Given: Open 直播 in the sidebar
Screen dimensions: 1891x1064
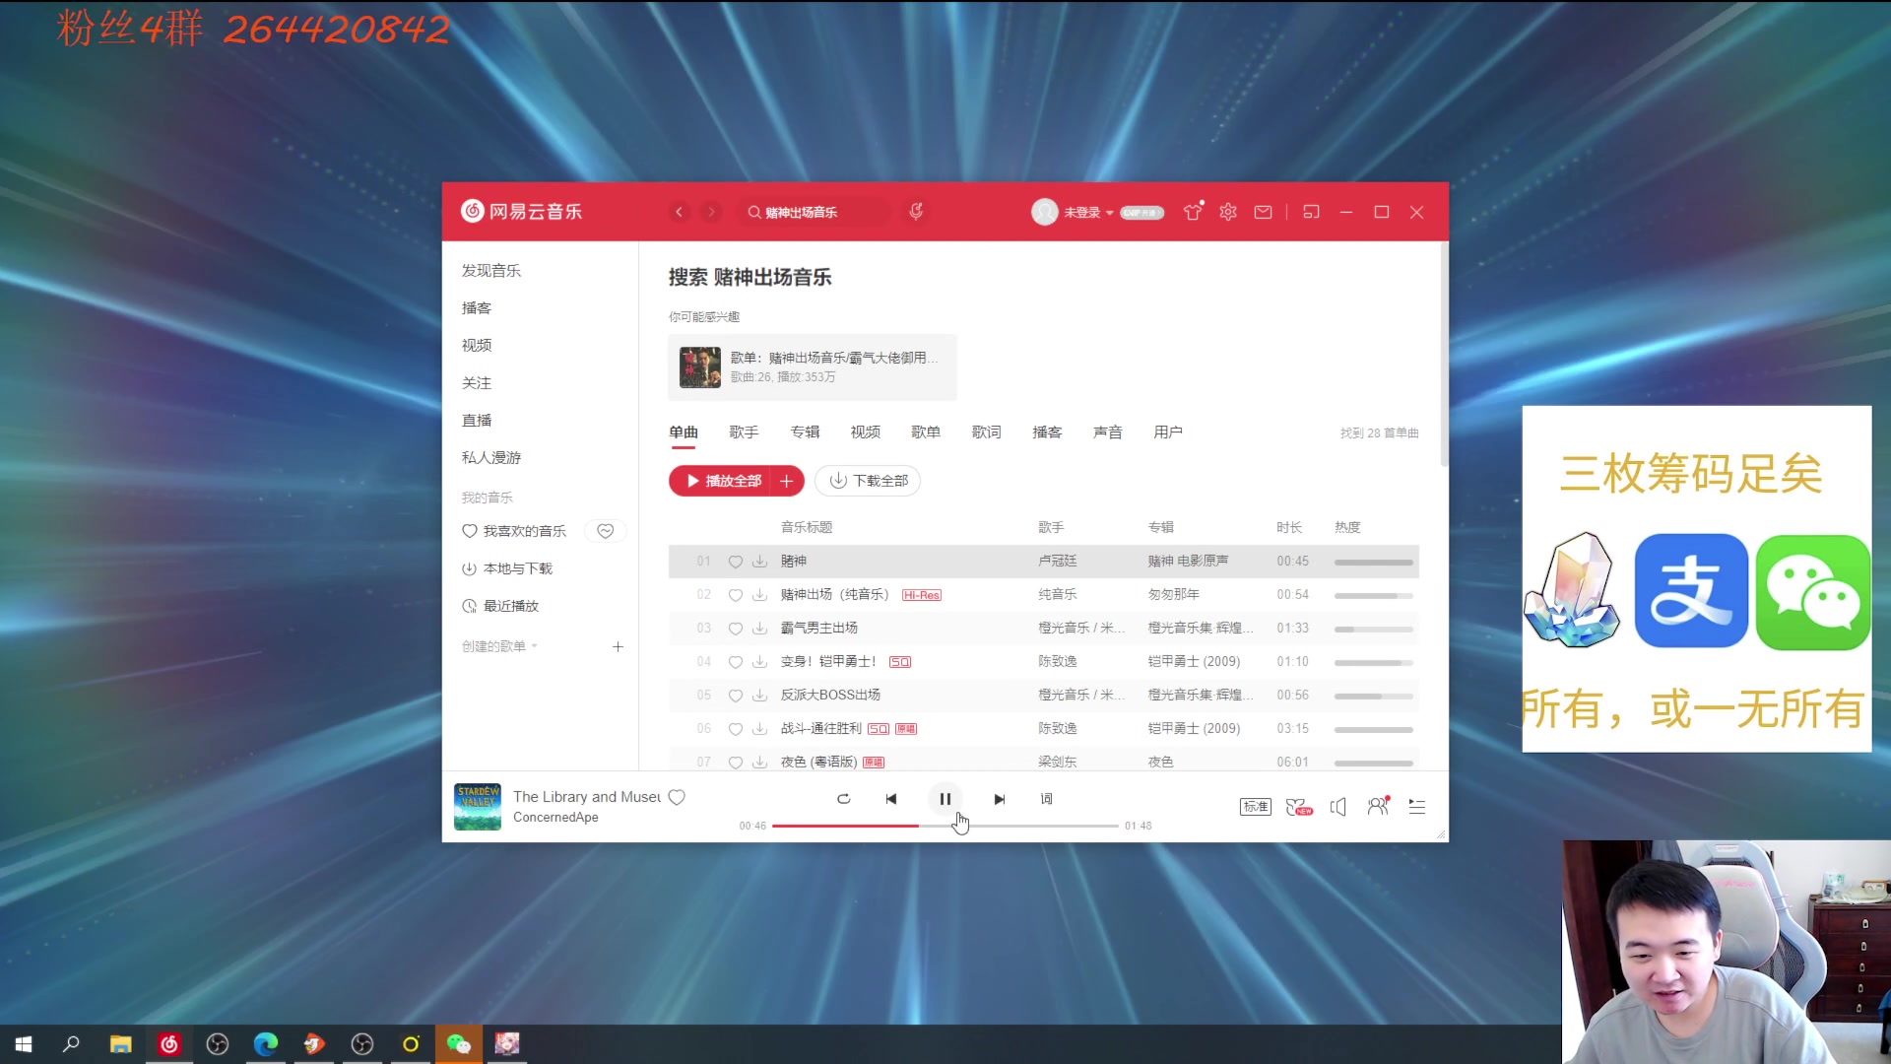Looking at the screenshot, I should point(477,421).
